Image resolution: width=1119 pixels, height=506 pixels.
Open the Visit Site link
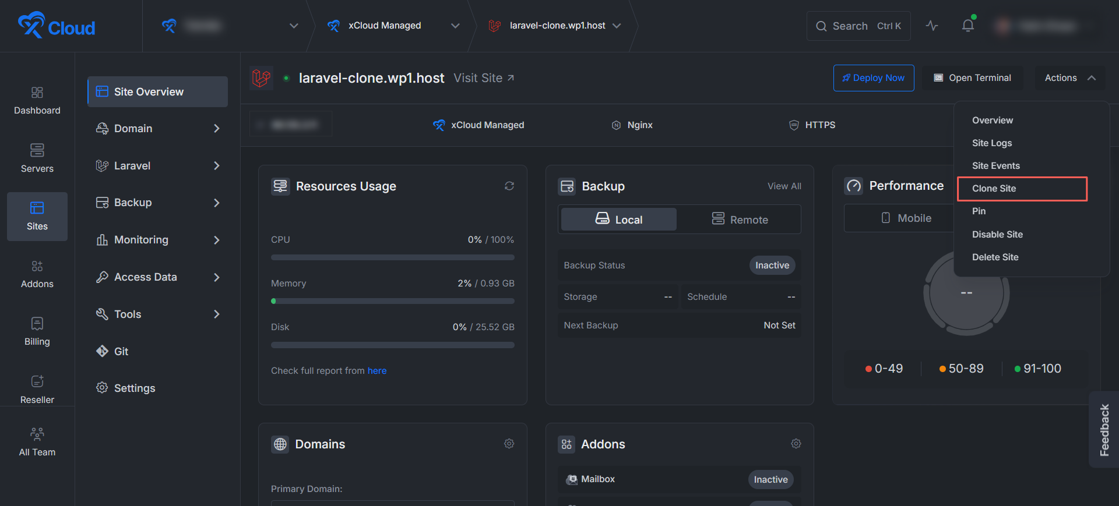[x=484, y=78]
